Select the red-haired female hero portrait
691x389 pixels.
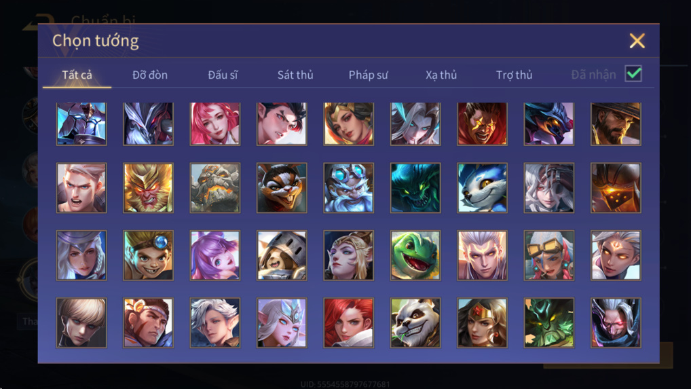[349, 323]
